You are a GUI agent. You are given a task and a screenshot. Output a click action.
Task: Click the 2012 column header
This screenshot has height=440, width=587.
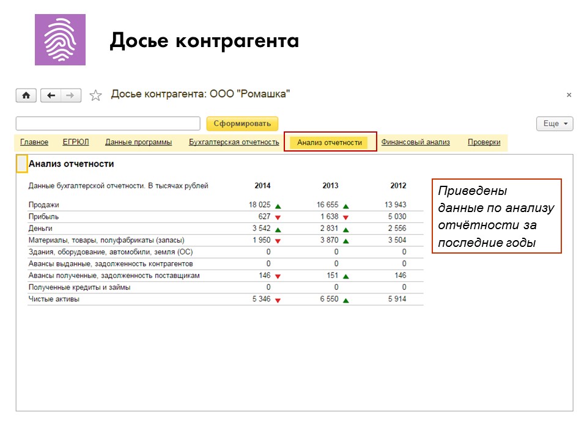pos(398,186)
